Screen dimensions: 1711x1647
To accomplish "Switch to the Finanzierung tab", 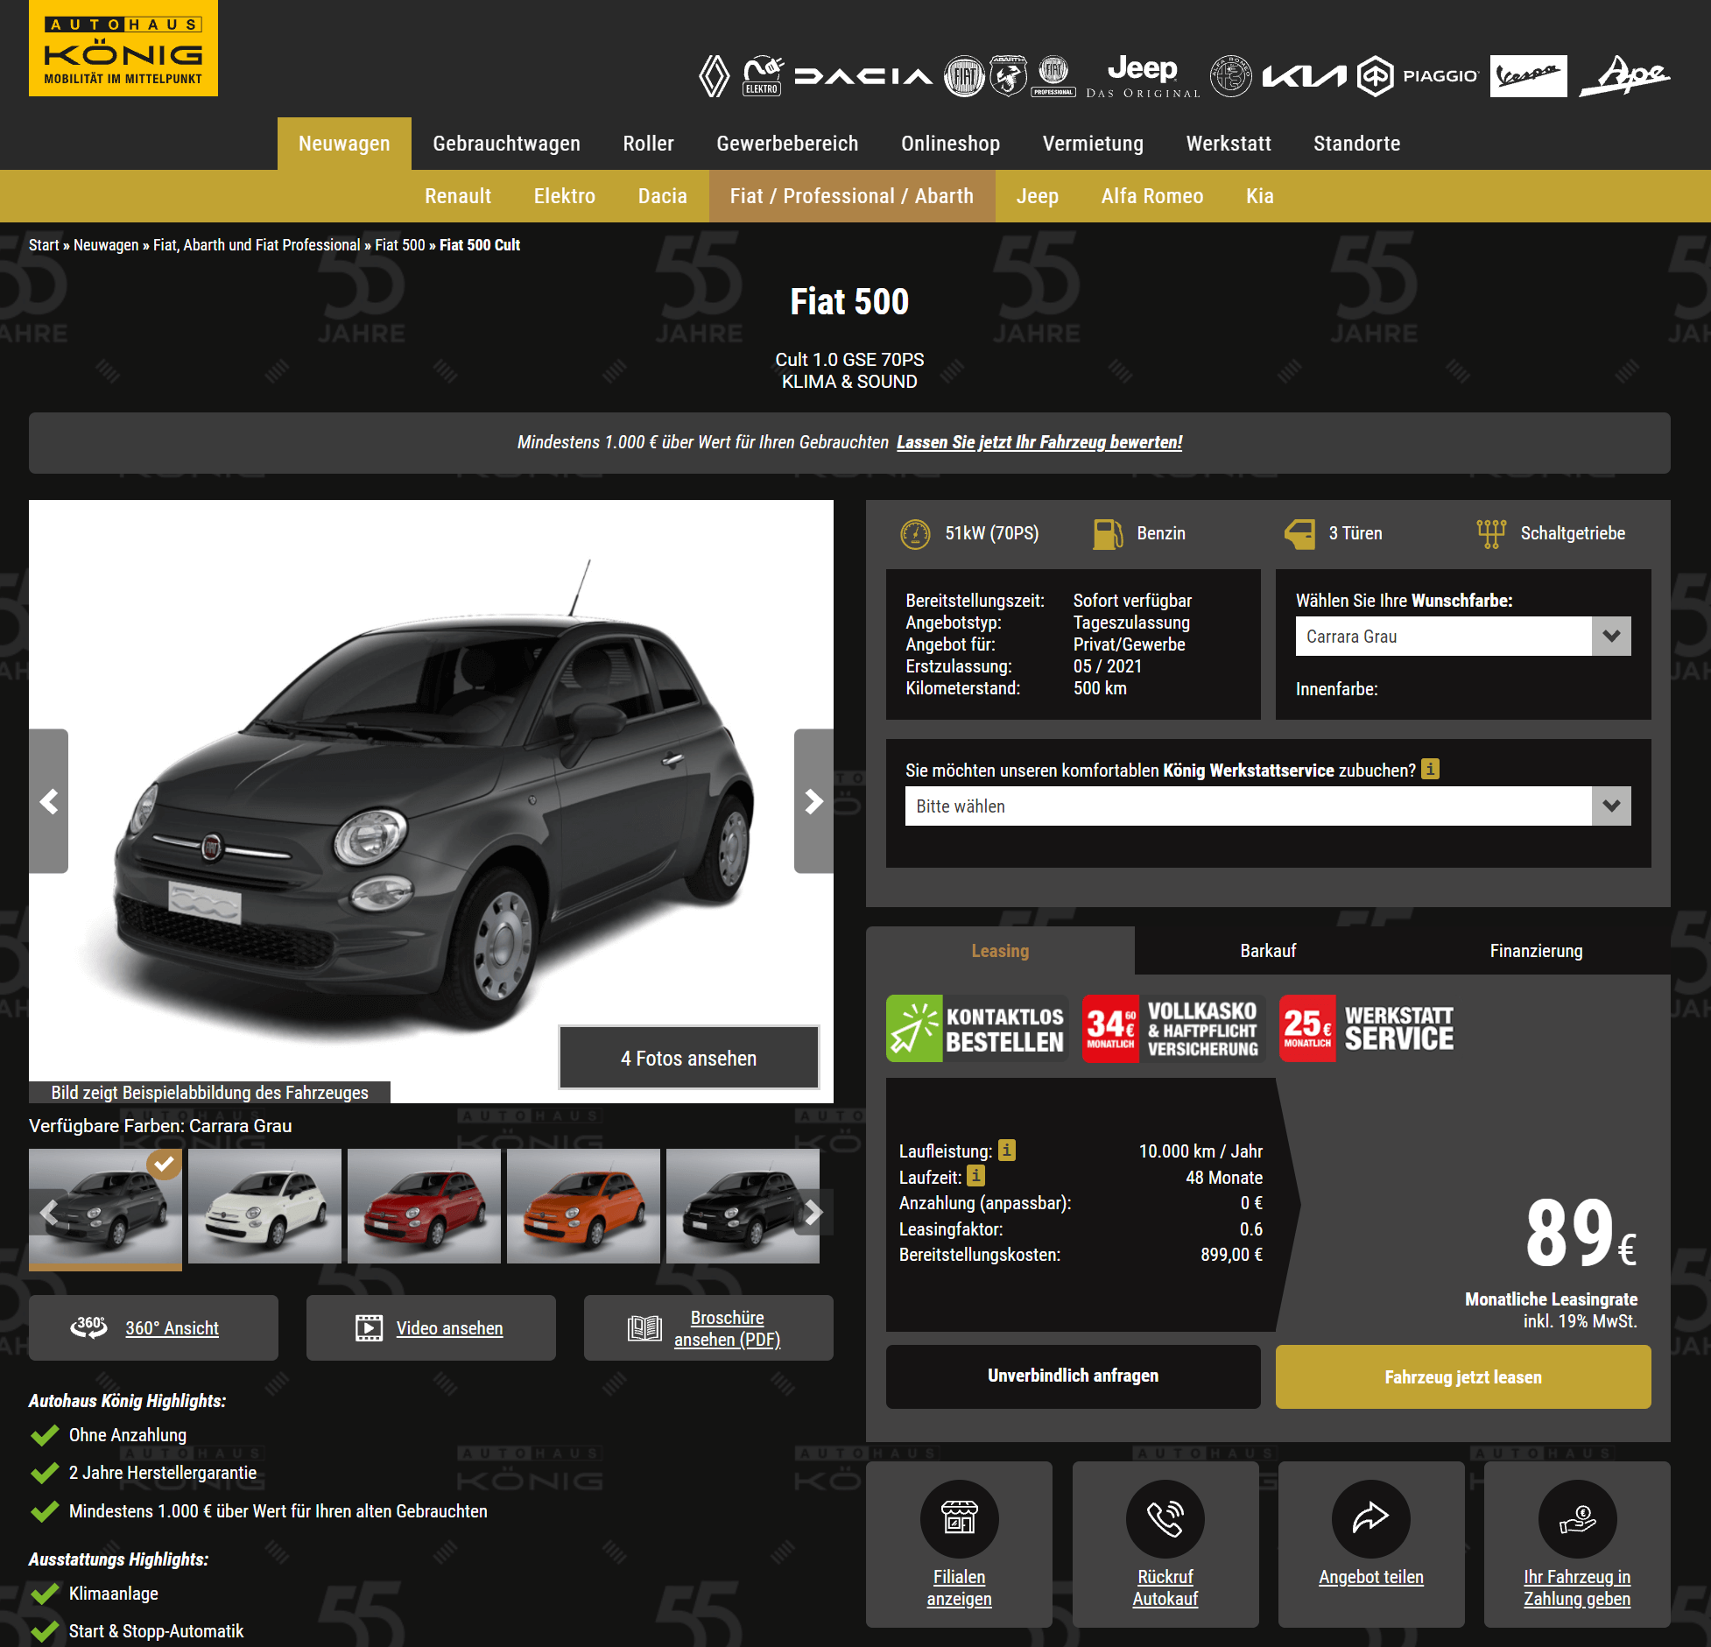I will pyautogui.click(x=1536, y=951).
